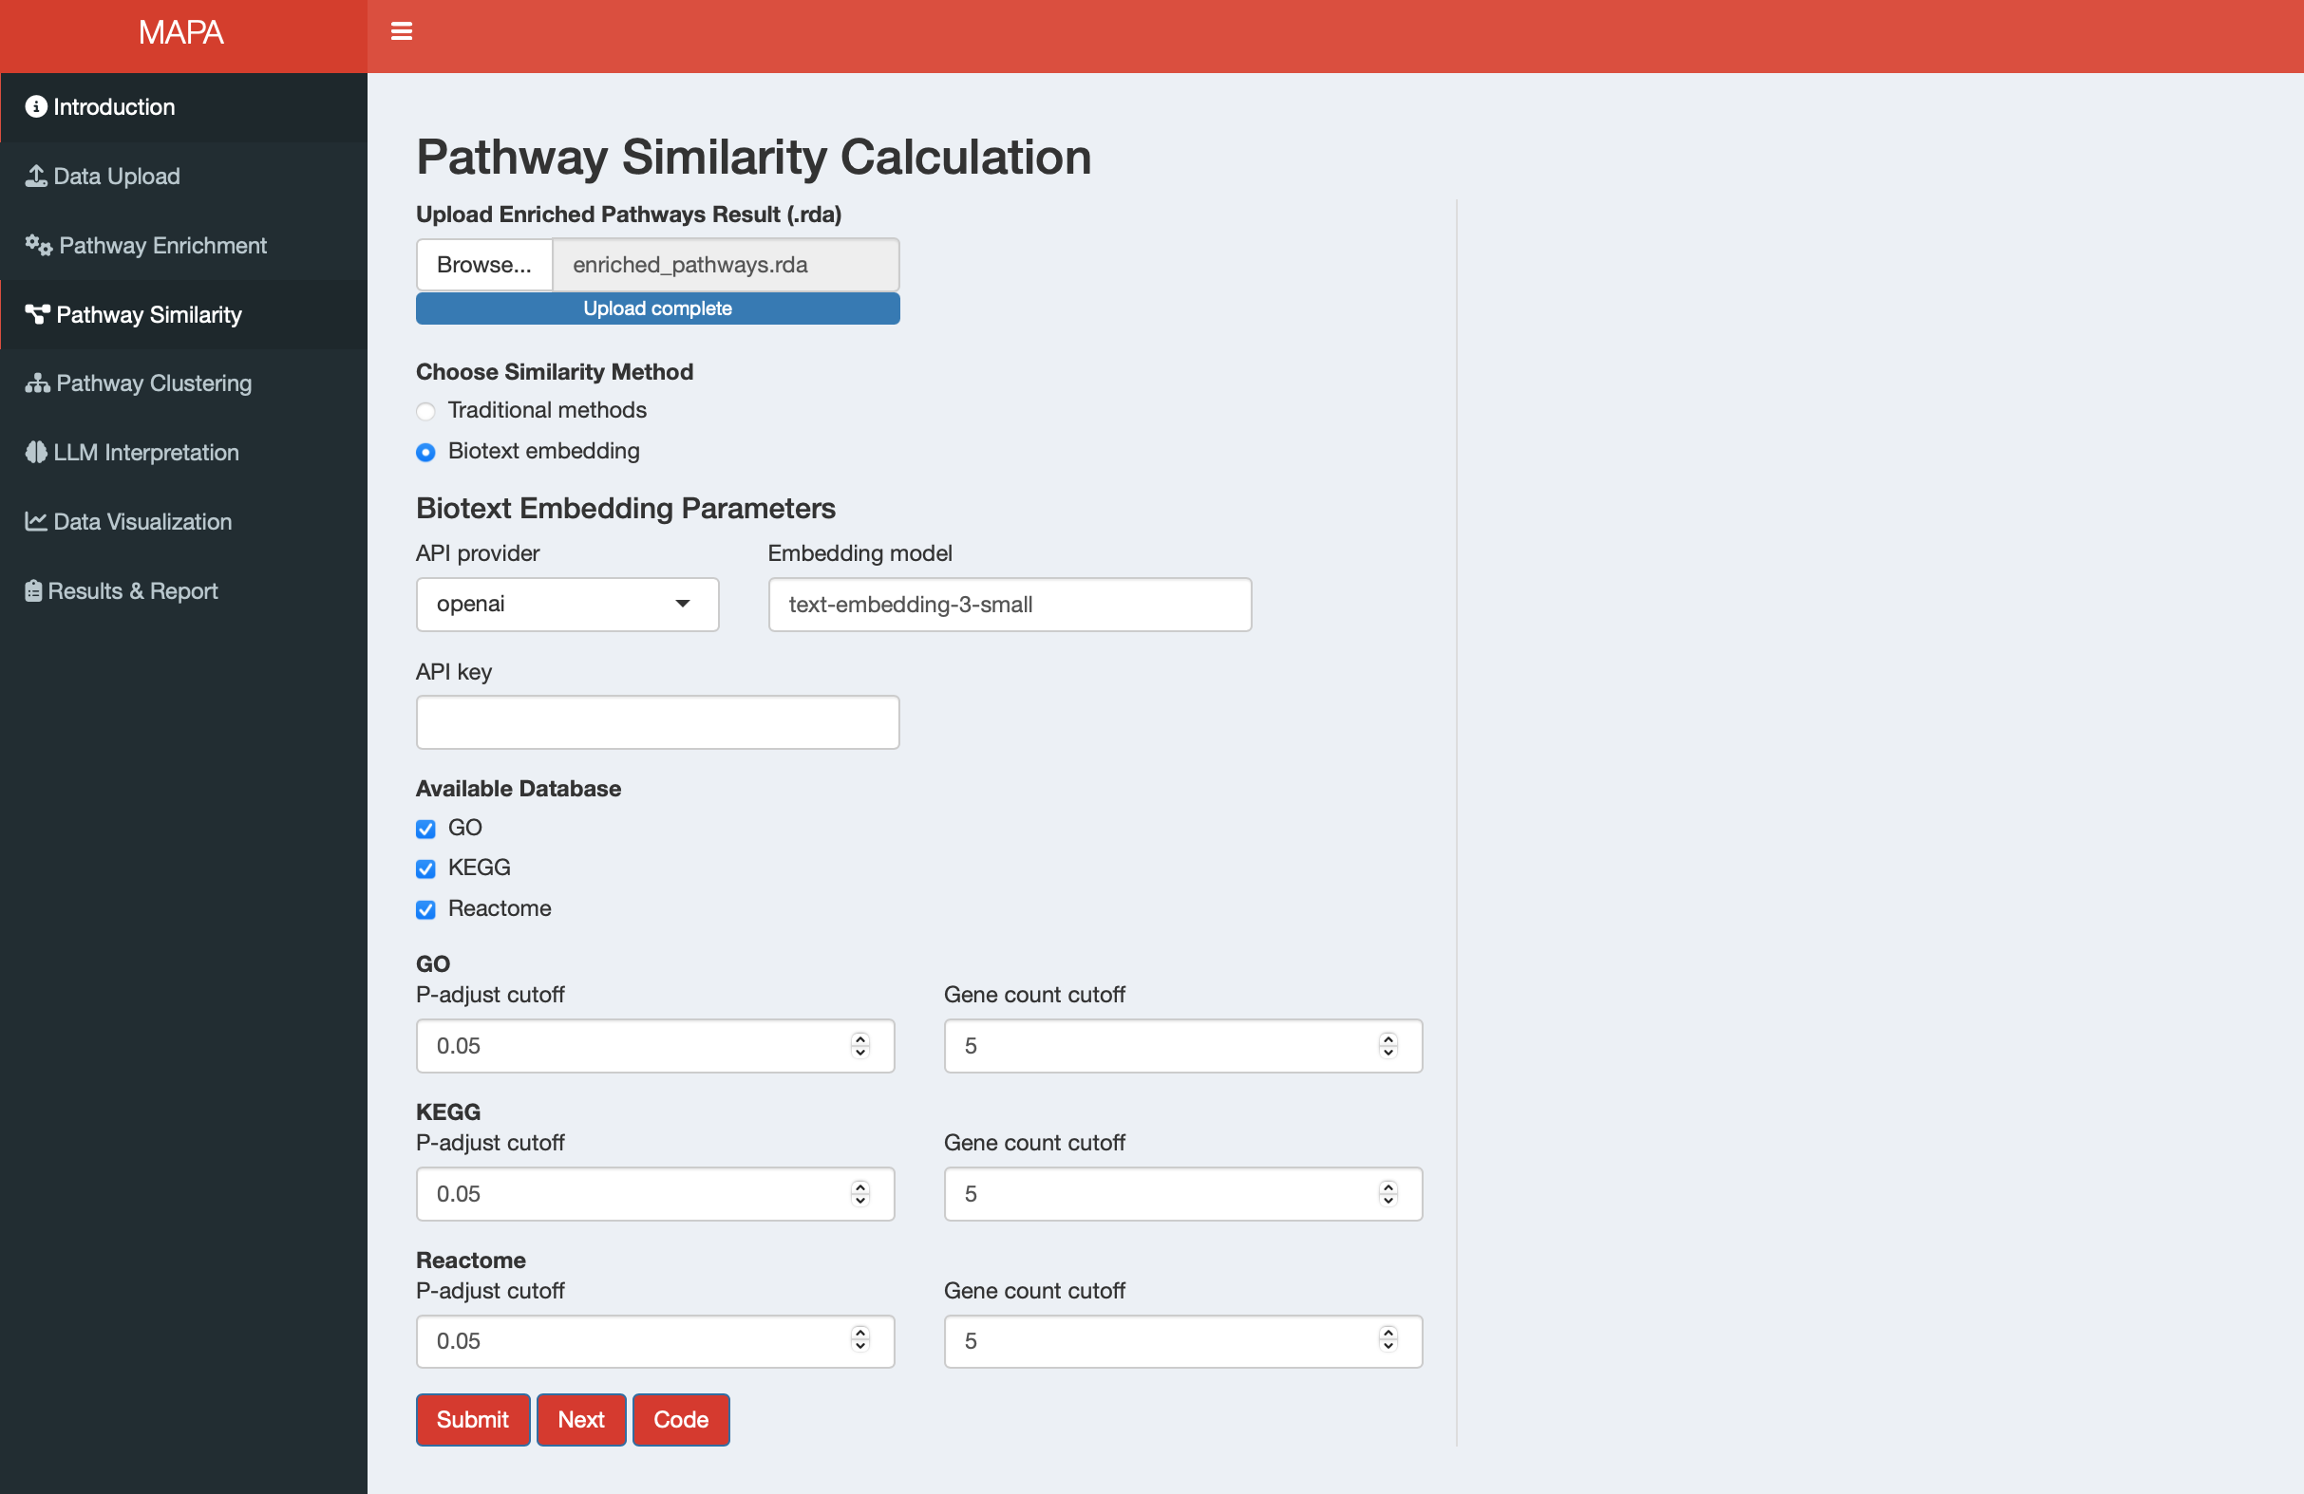The image size is (2304, 1494).
Task: Open the API provider openai dropdown
Action: (567, 605)
